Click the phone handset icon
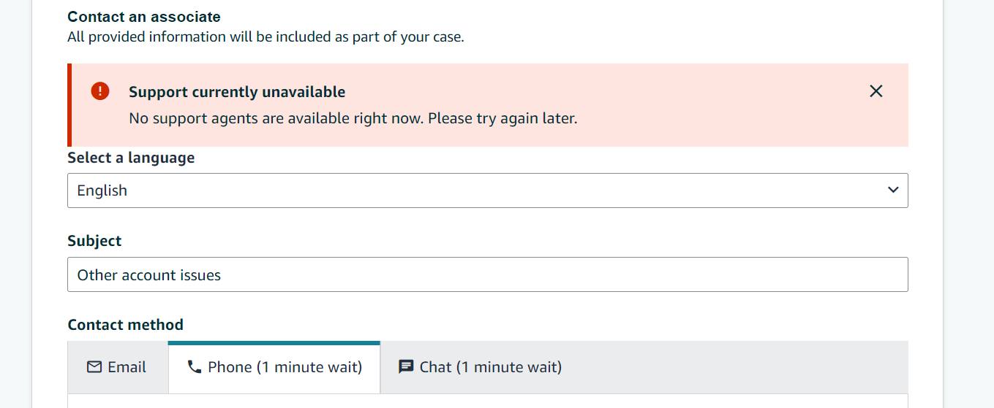 (194, 366)
